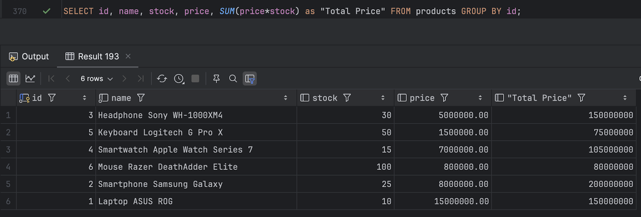Switch to table view mode

coord(14,79)
